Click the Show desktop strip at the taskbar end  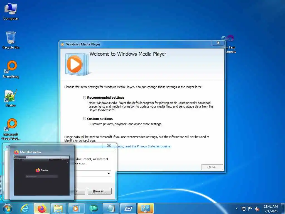click(283, 208)
